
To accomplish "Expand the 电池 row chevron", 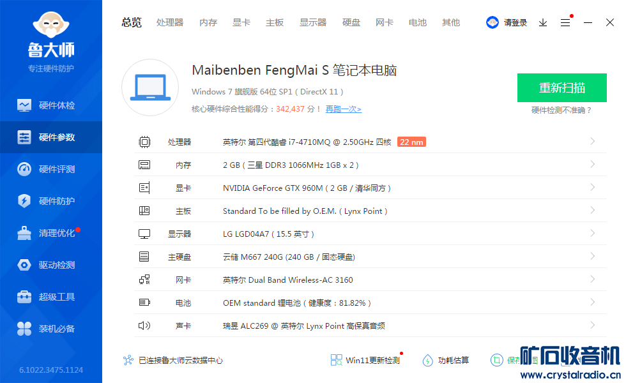I will 593,301.
